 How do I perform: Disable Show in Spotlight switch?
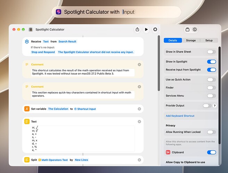pos(211,62)
